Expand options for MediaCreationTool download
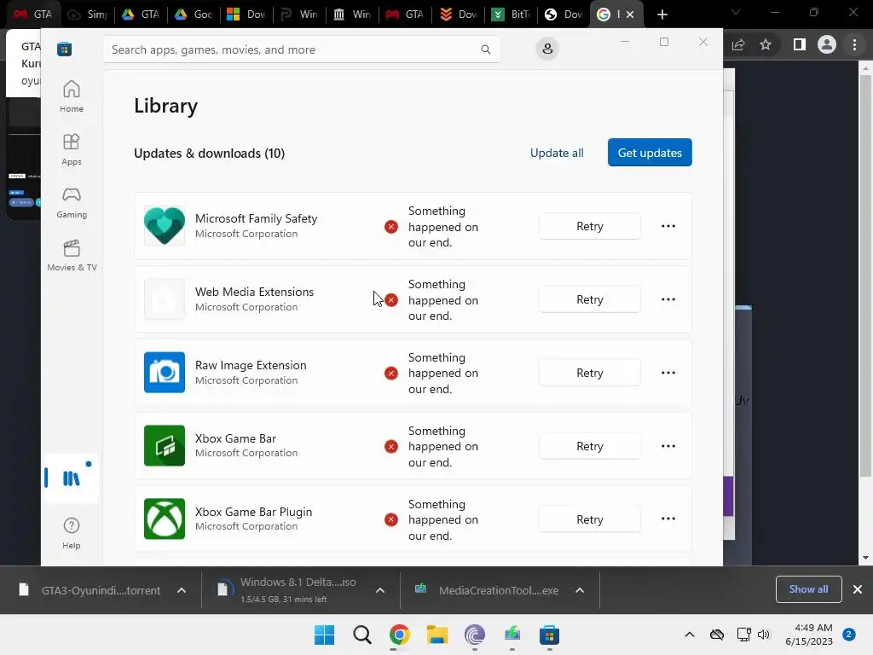Screen dimensions: 873x655 [x=580, y=590]
